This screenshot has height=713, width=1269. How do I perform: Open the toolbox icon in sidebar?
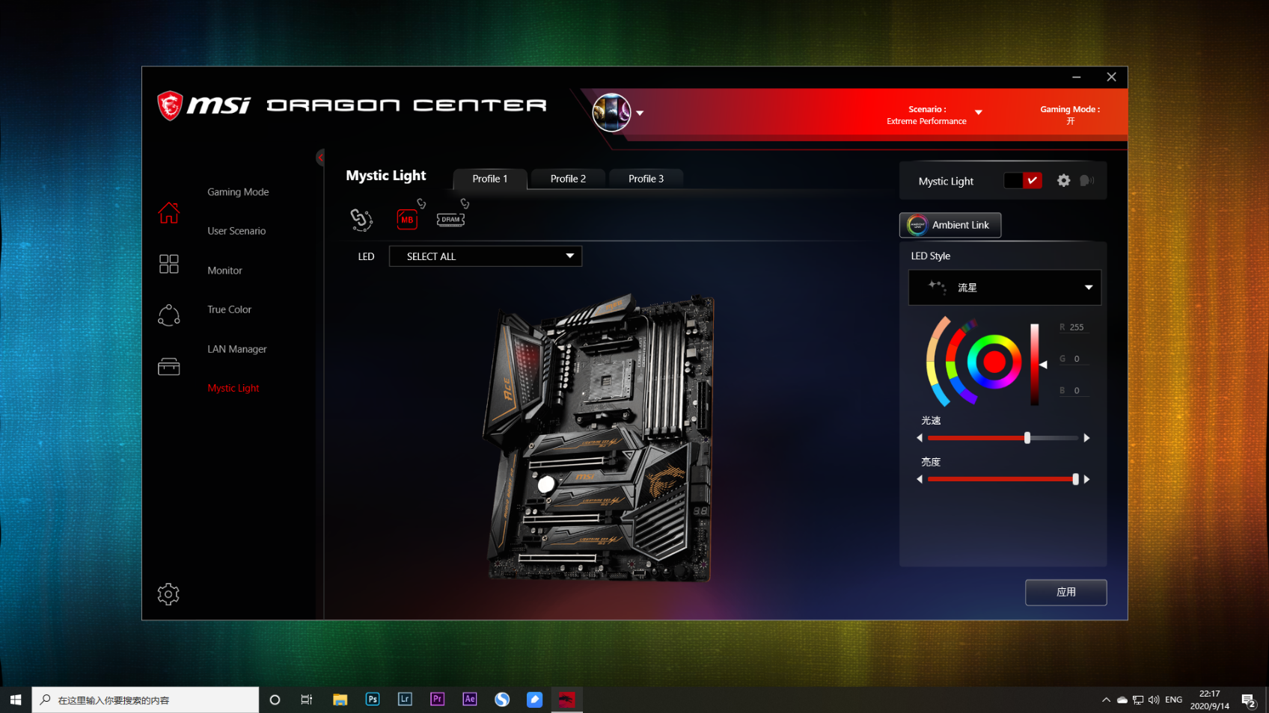(x=168, y=366)
